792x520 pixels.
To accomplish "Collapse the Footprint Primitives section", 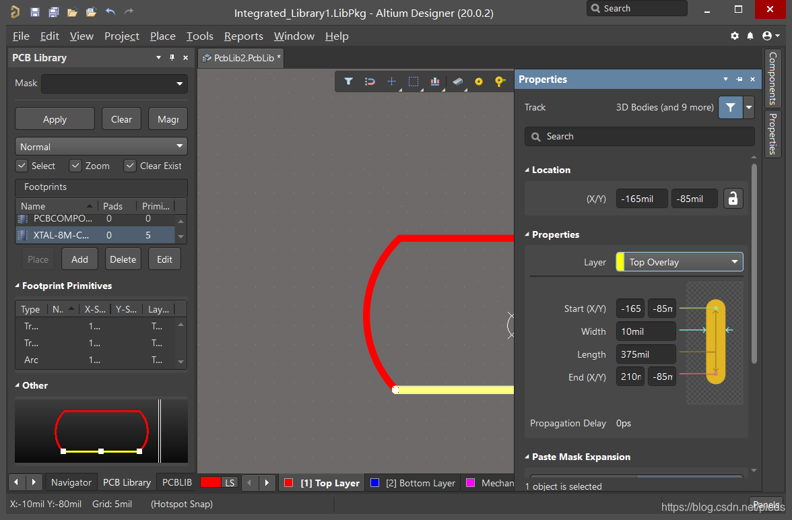I will coord(18,286).
